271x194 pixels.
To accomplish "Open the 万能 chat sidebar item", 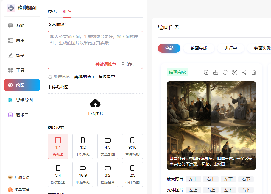I will [22, 26].
